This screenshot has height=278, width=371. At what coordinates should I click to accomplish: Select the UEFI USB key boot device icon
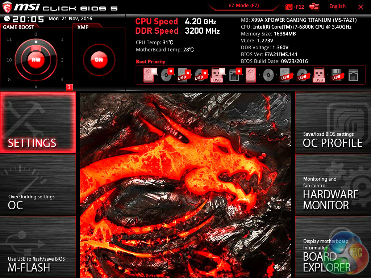coord(218,75)
